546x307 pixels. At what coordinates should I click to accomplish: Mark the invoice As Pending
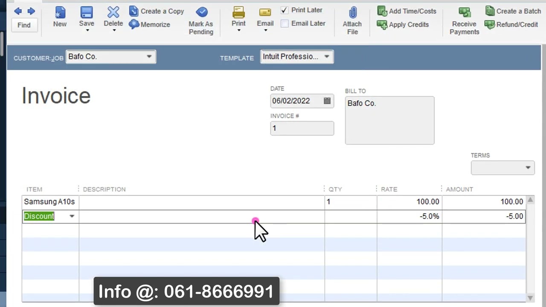[x=201, y=20]
